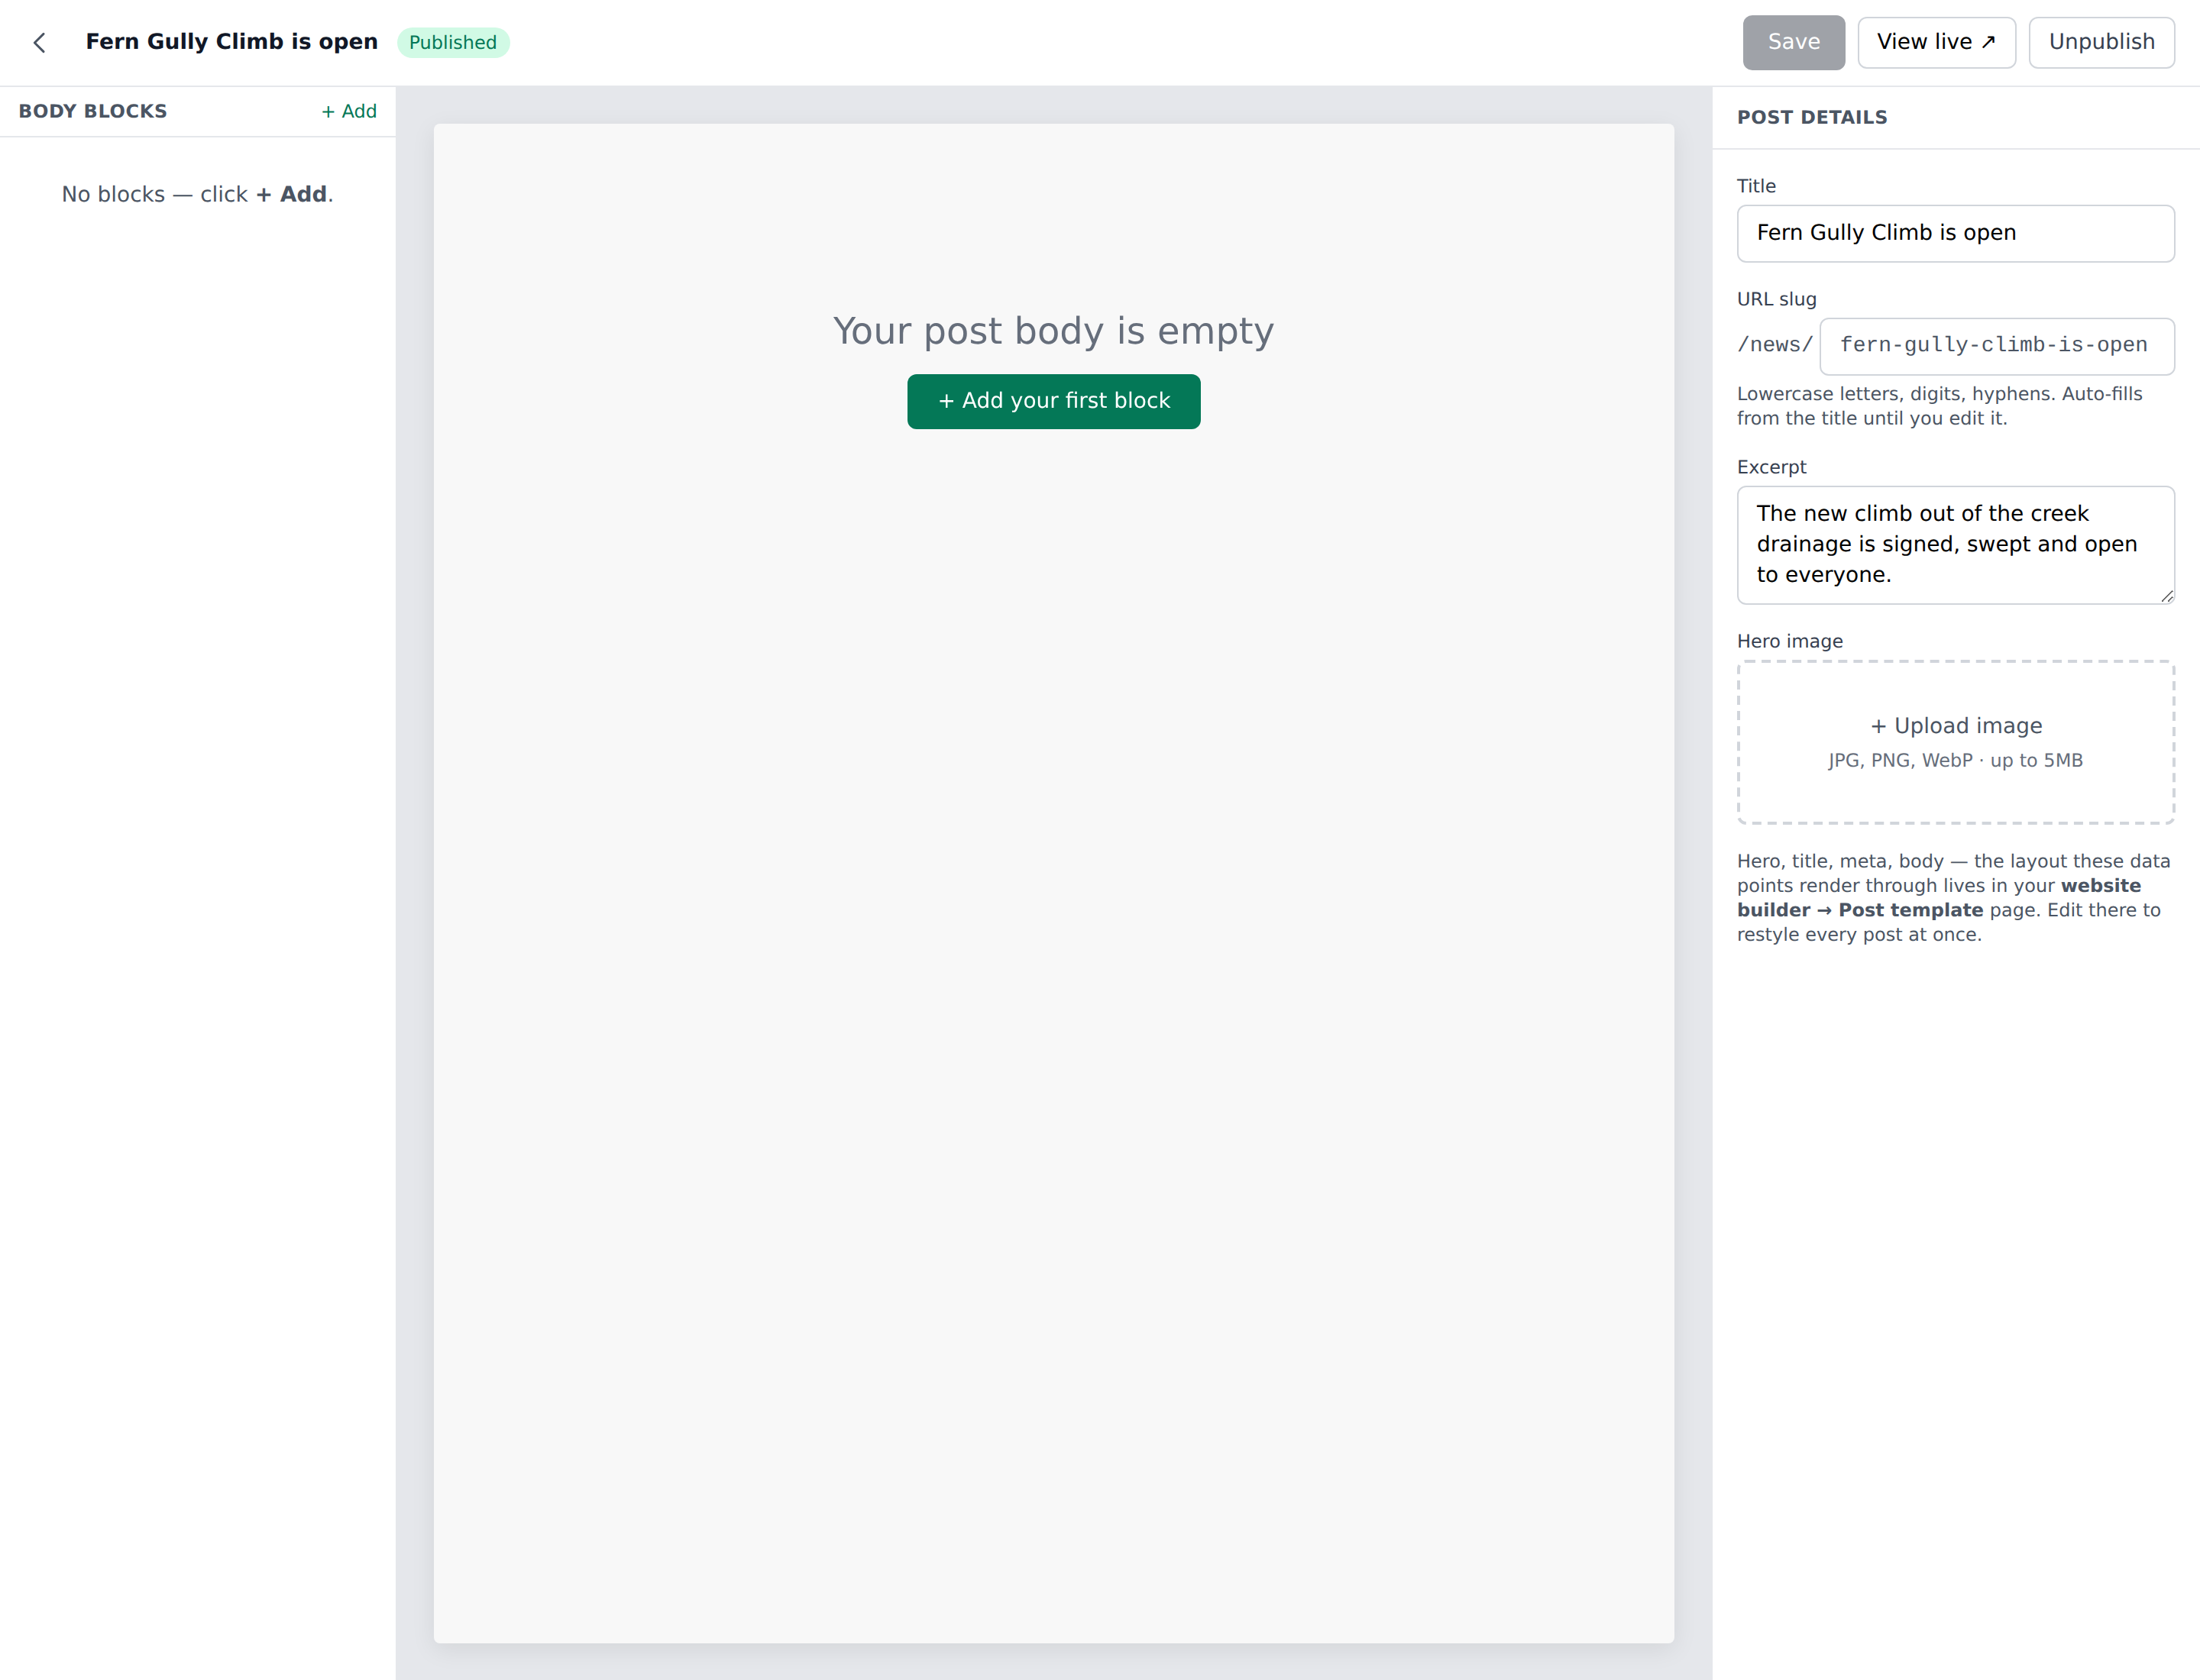Click the /news/ slug prefix
Viewport: 2200px width, 1680px height.
(1775, 345)
